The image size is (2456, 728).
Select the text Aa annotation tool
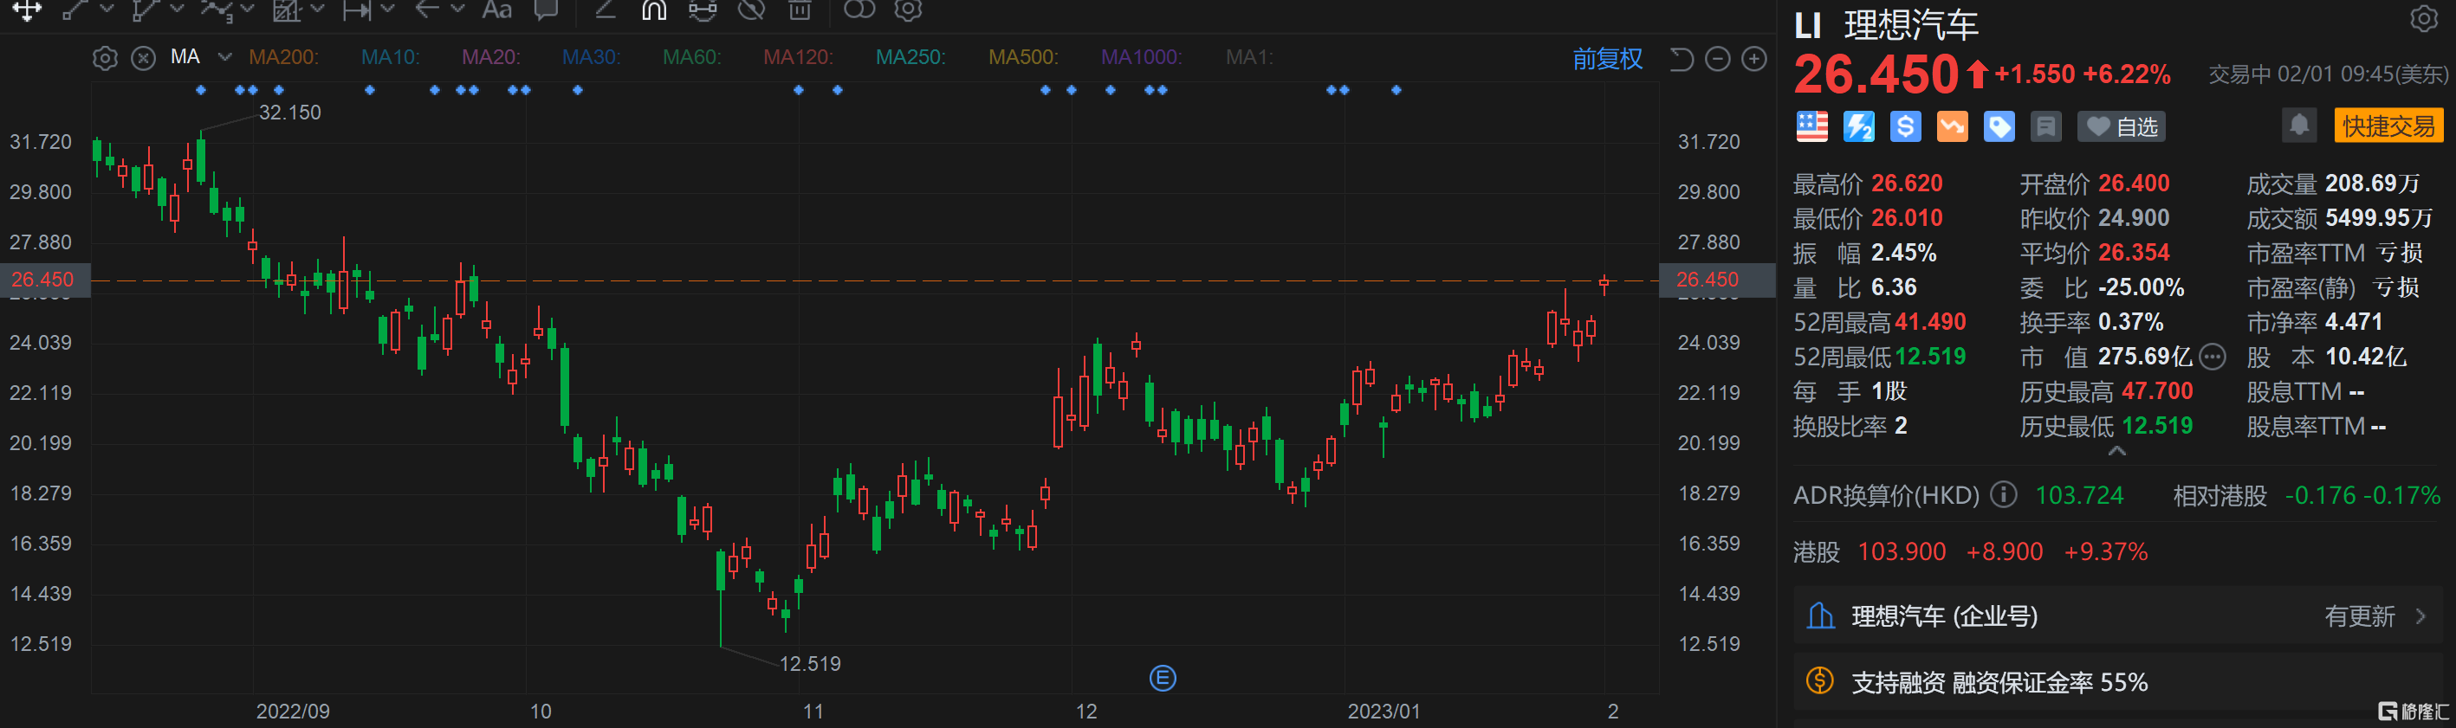point(496,10)
